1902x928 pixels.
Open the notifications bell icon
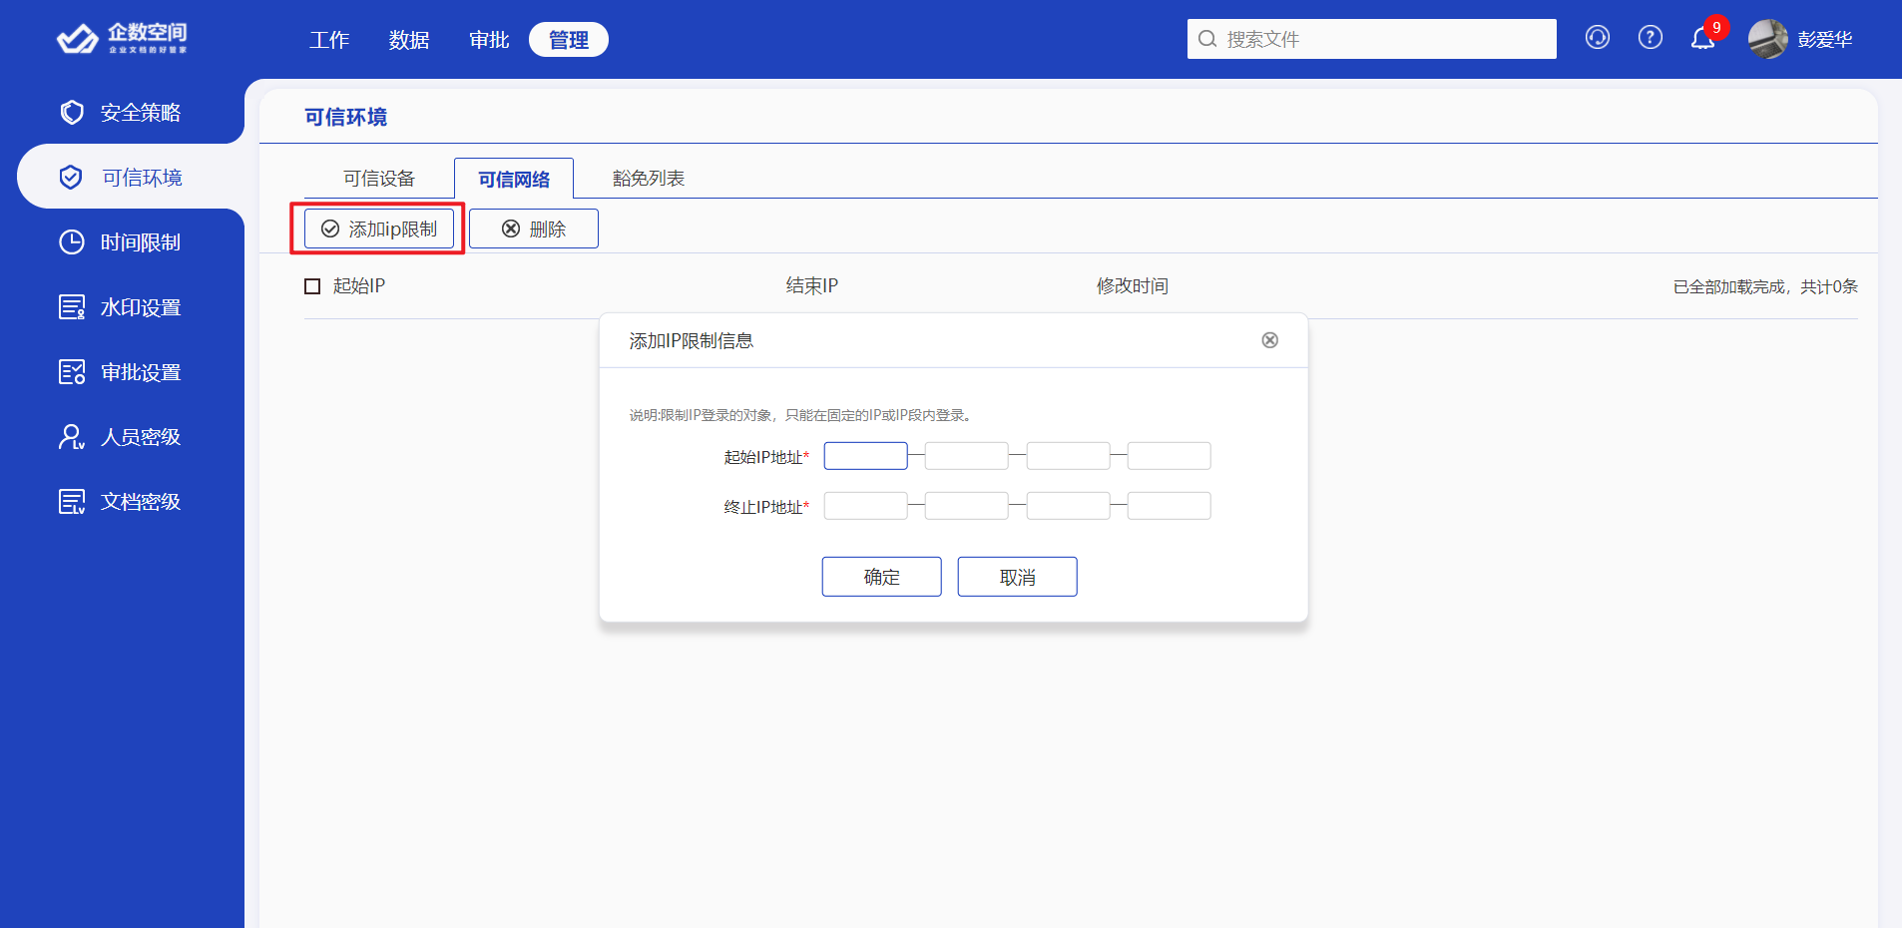(1703, 39)
